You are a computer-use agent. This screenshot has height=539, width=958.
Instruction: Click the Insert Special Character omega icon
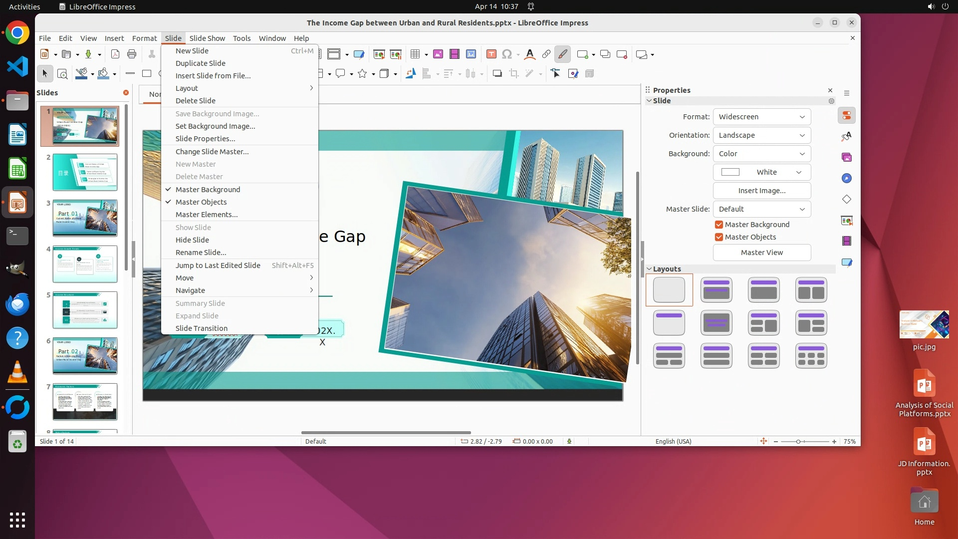click(x=507, y=54)
